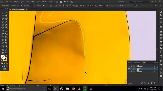163x91 pixels.
Task: Open the File menu
Action: 7,2
